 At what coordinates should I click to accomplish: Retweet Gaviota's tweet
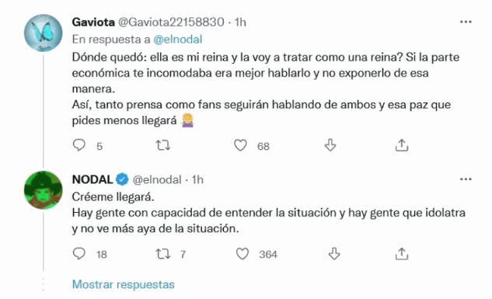pos(163,145)
